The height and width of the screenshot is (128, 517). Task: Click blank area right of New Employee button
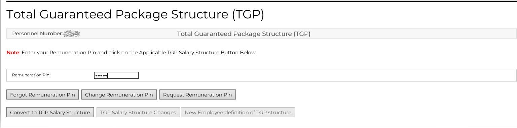point(404,112)
